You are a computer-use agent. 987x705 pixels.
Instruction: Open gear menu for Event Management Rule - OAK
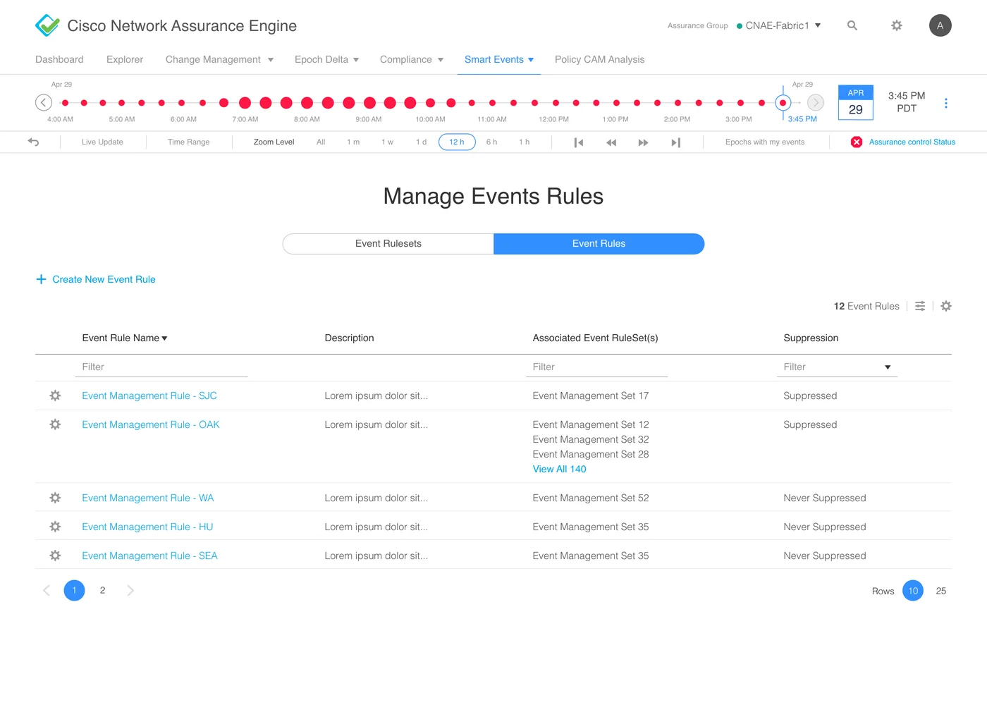[55, 424]
